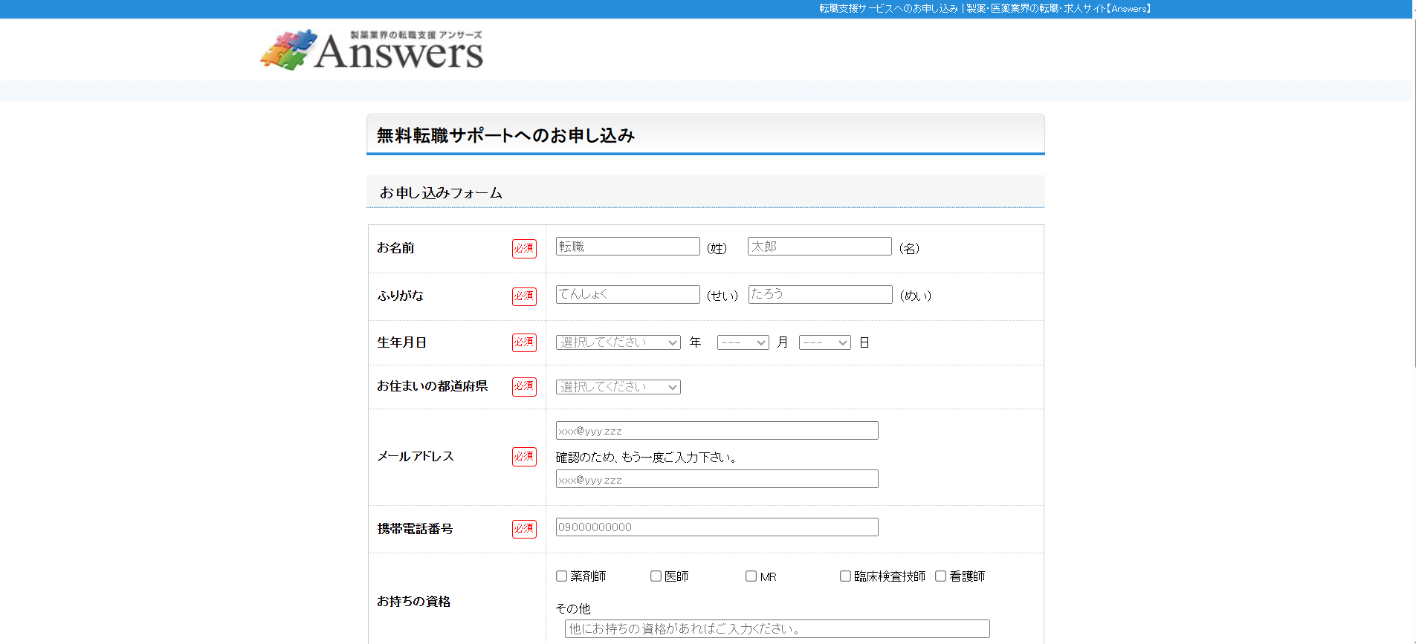Click the mobile phone number field
Viewport: 1416px width, 644px height.
click(x=717, y=527)
